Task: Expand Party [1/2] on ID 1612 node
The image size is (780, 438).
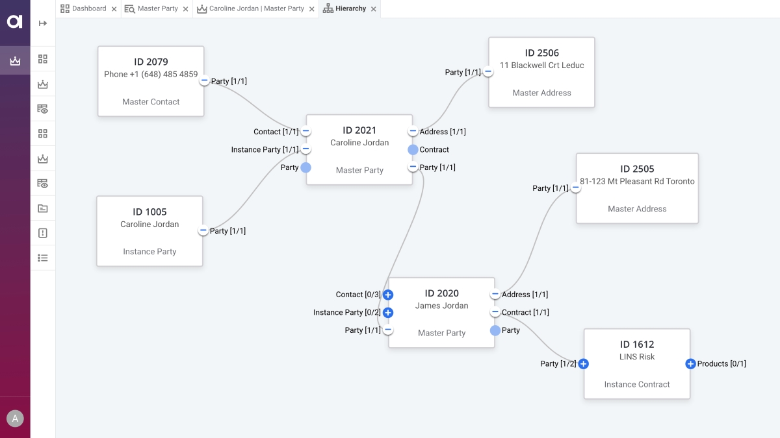Action: [x=584, y=364]
